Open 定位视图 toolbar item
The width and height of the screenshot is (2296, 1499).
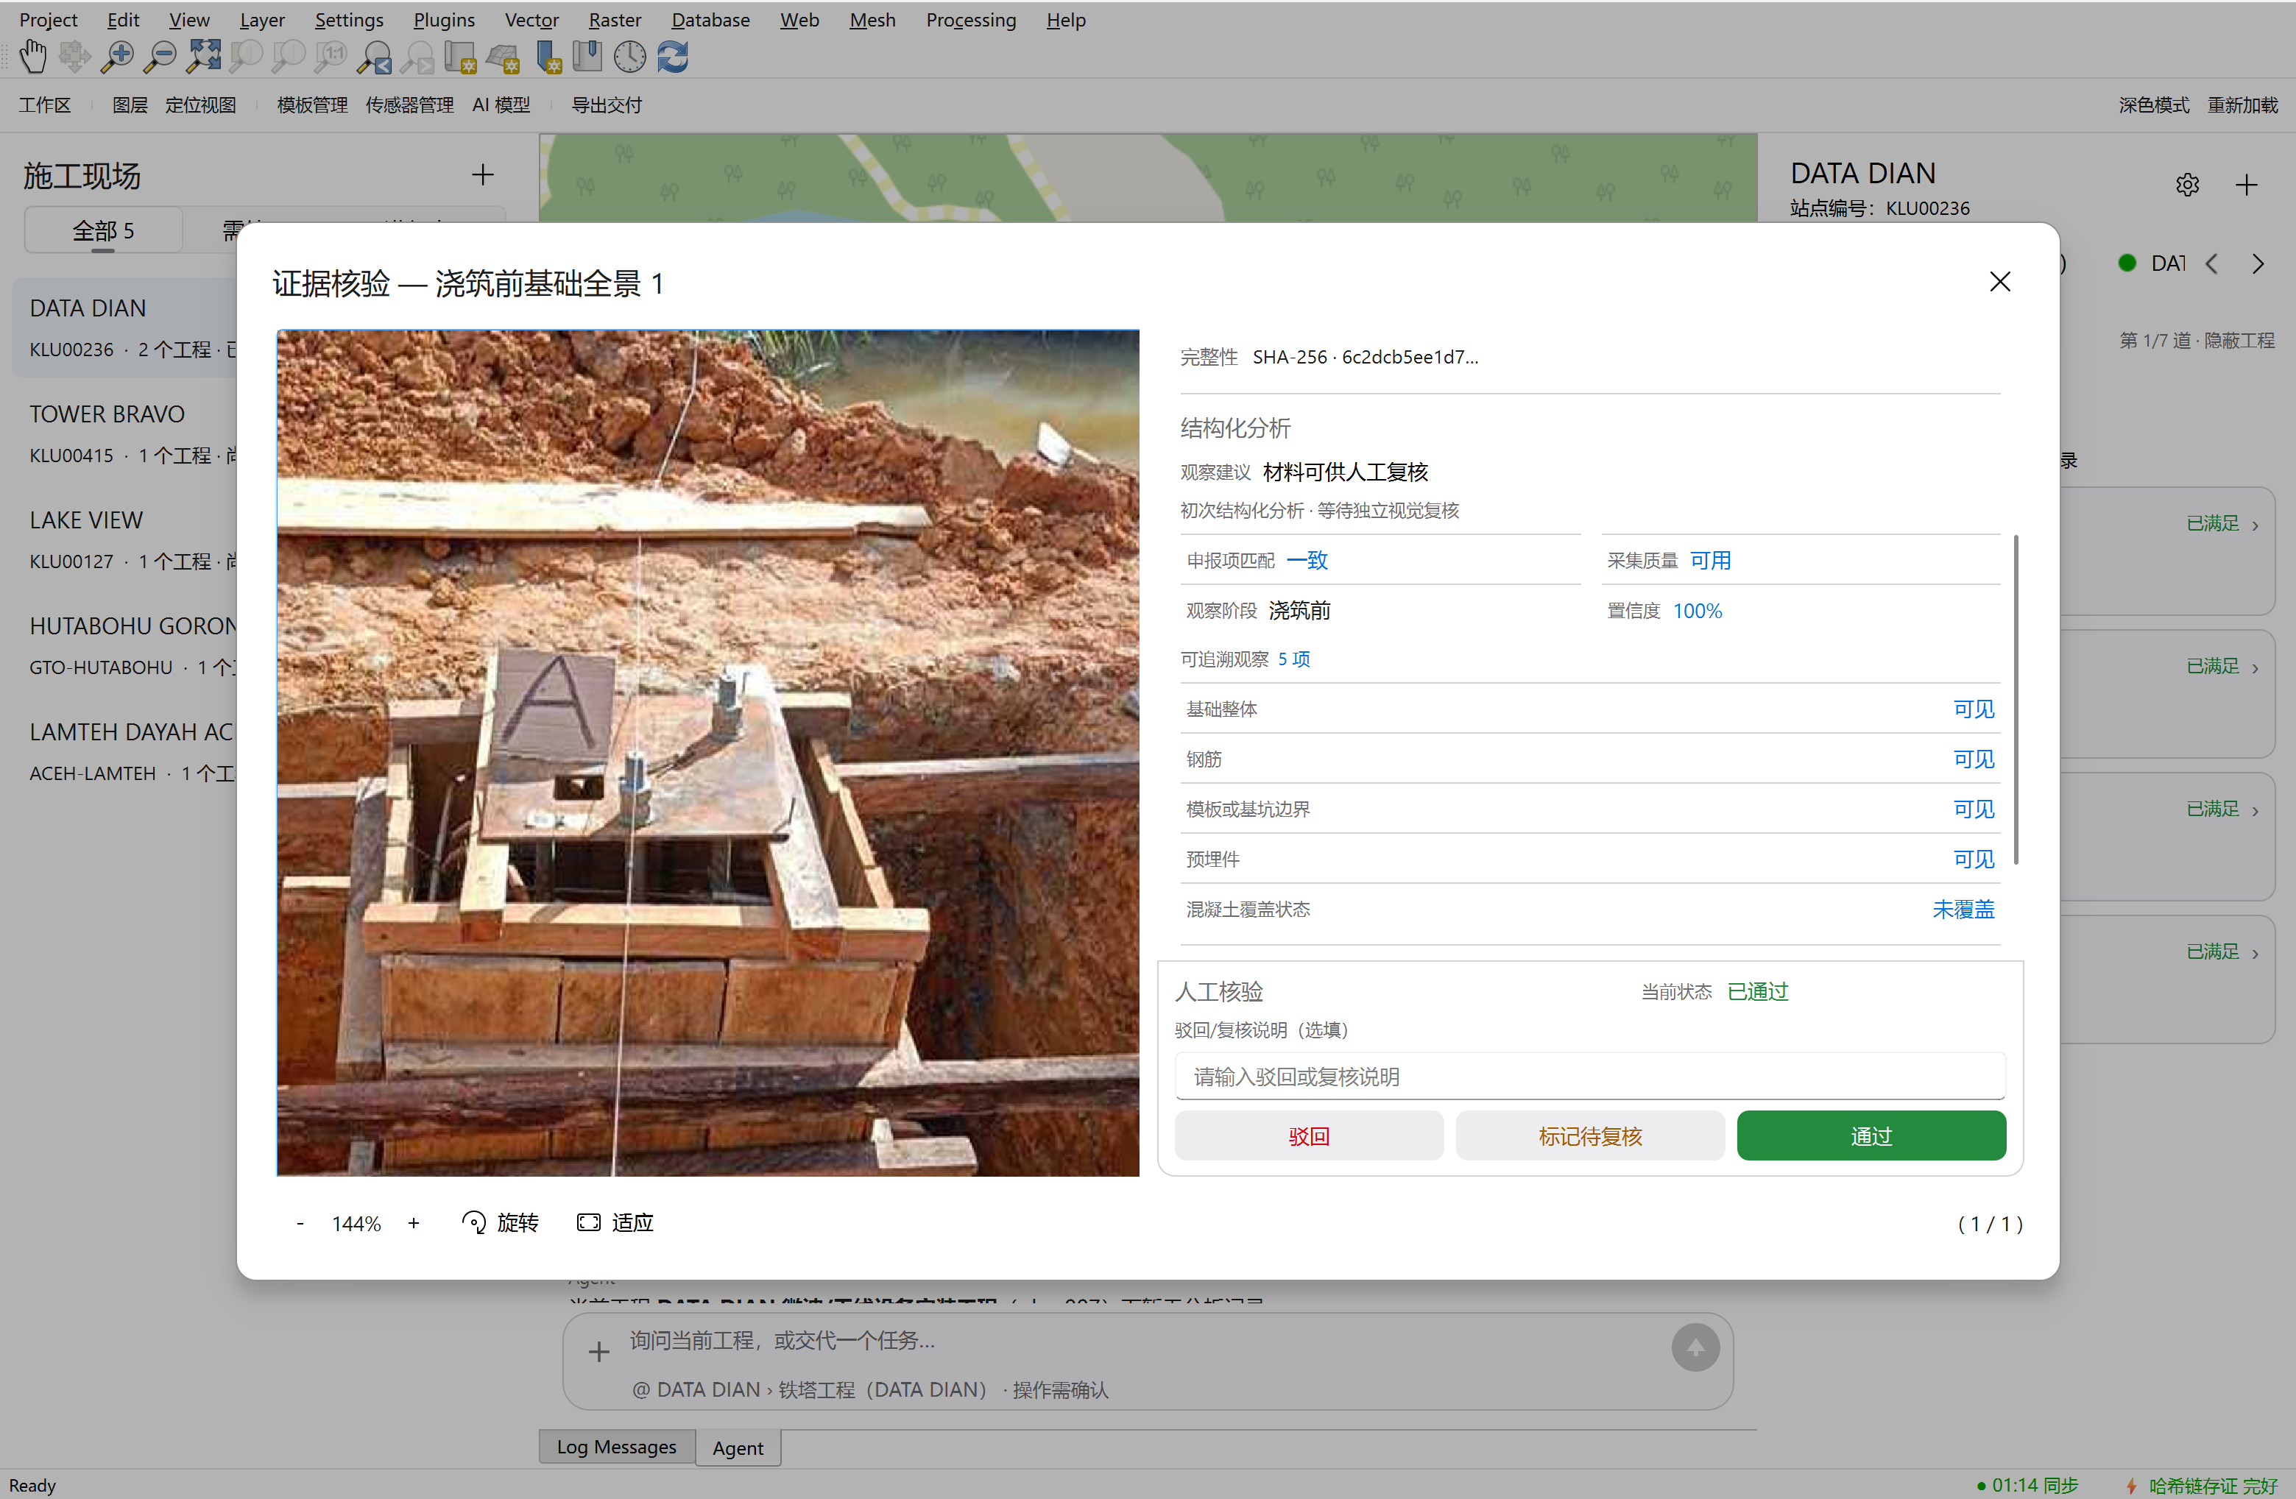(201, 104)
